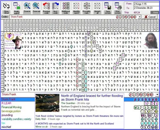The height and width of the screenshot is (130, 160).
Task: Click the Storm Frank label above list
Action: 9,94
